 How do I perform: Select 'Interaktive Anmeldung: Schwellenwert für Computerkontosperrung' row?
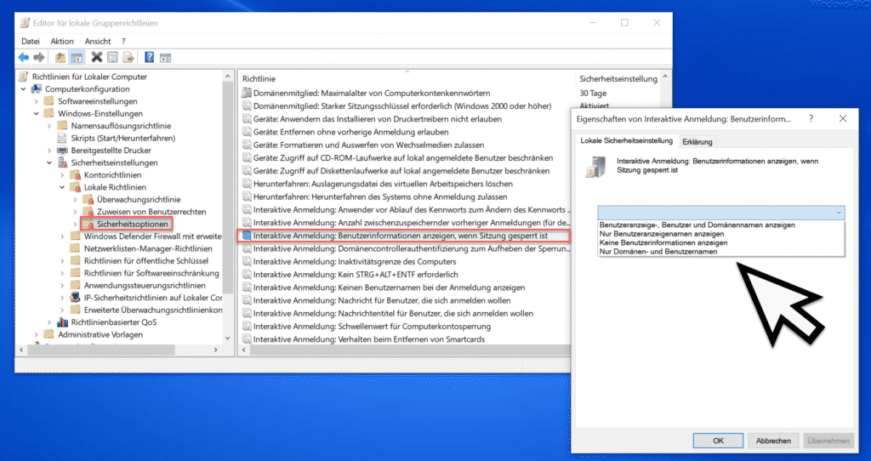pyautogui.click(x=372, y=326)
